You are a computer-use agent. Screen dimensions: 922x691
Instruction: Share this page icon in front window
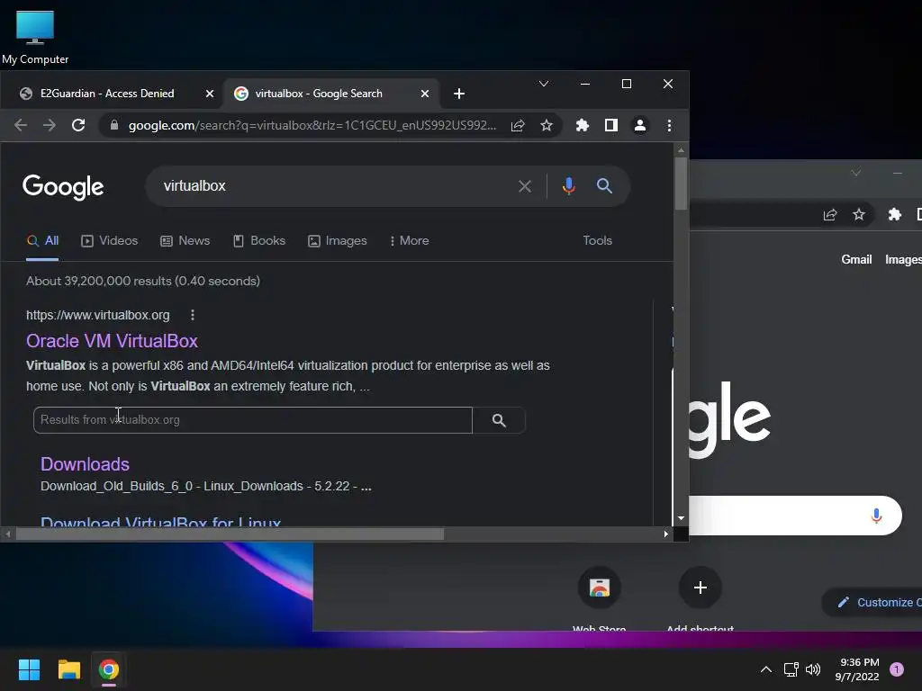pos(518,125)
